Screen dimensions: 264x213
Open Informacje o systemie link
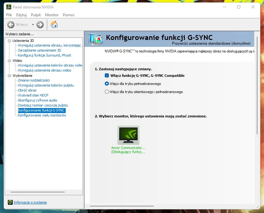pos(30,202)
